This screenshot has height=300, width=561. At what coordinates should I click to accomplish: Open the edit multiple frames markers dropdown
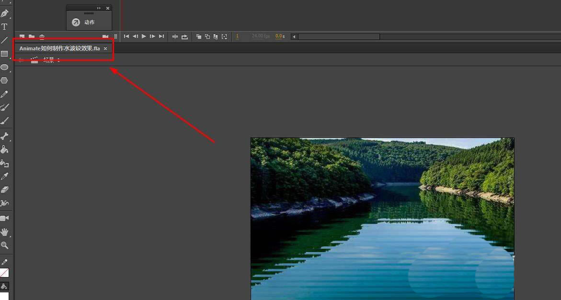click(x=224, y=36)
